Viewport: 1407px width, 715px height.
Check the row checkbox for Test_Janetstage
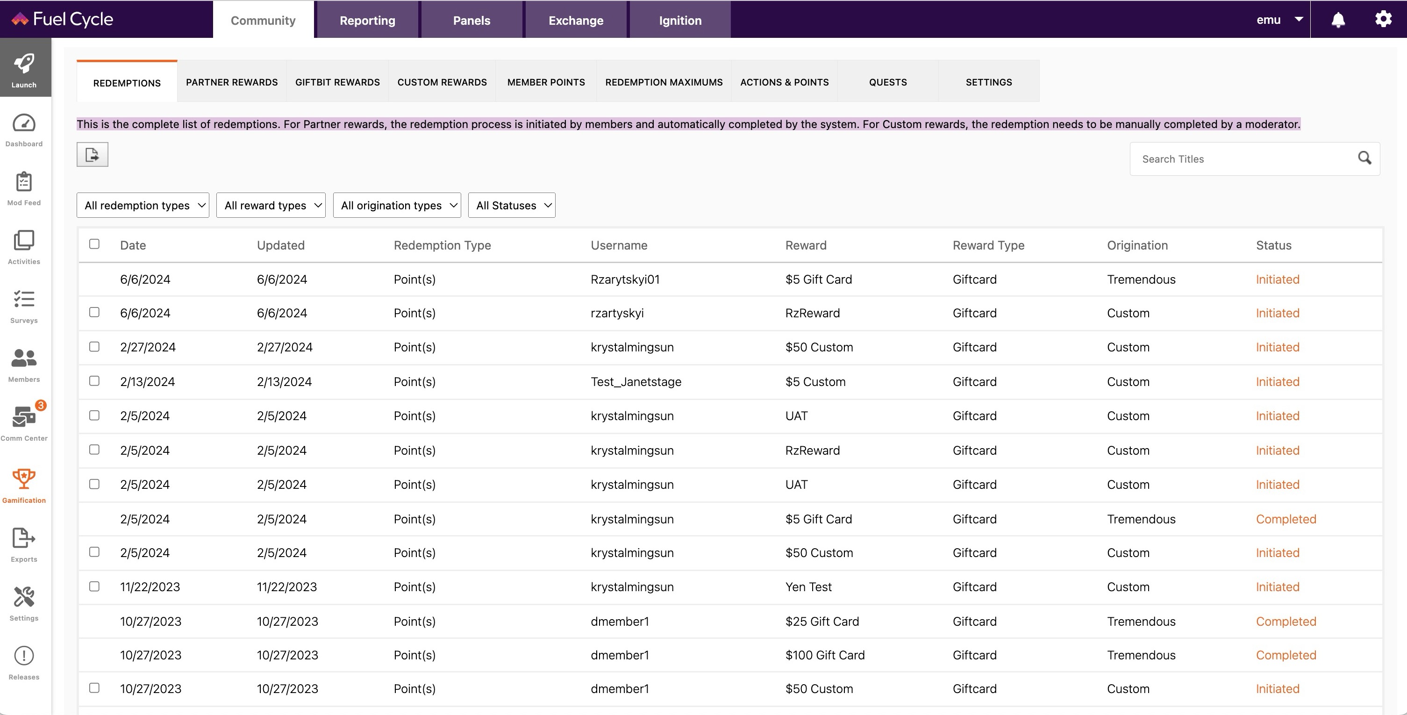click(x=94, y=381)
